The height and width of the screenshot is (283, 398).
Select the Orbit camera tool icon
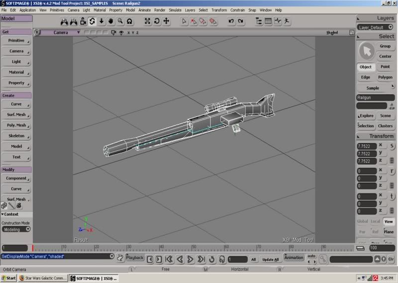point(92,21)
